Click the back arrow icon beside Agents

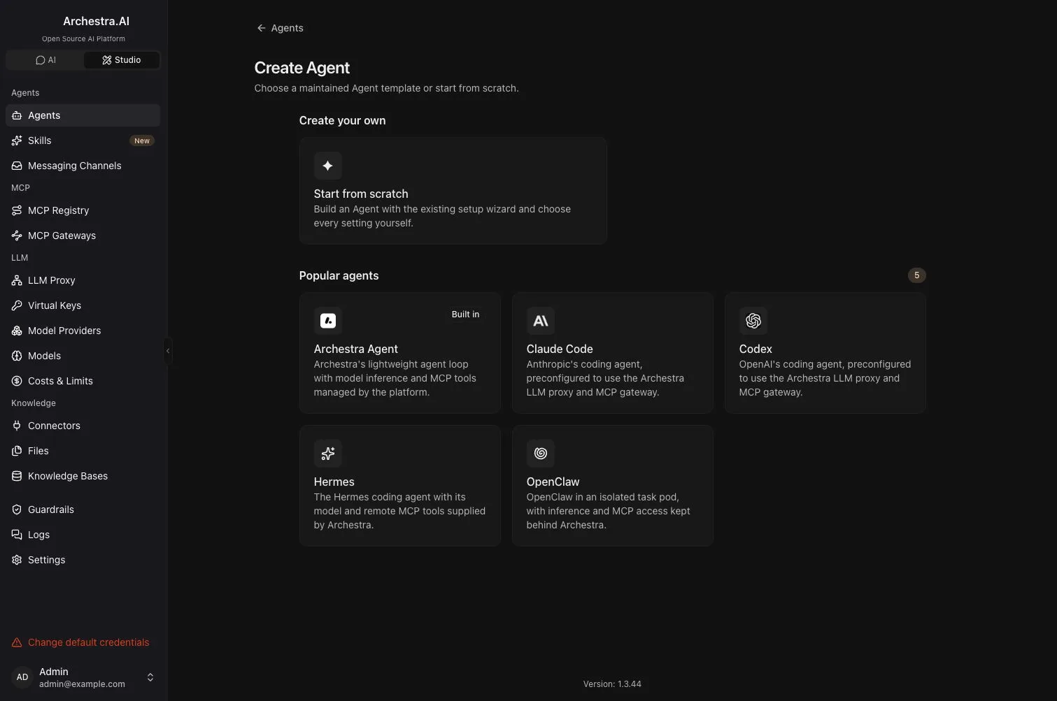pos(261,28)
